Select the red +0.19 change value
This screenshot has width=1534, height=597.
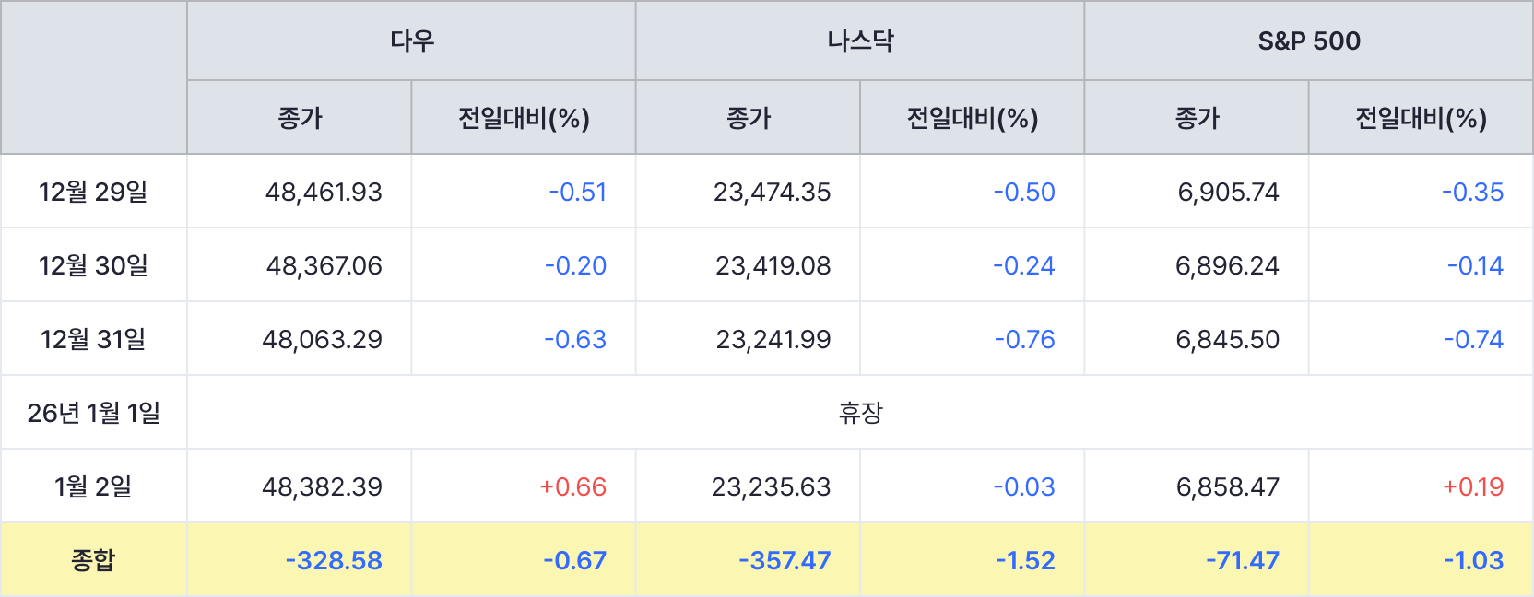coord(1472,486)
